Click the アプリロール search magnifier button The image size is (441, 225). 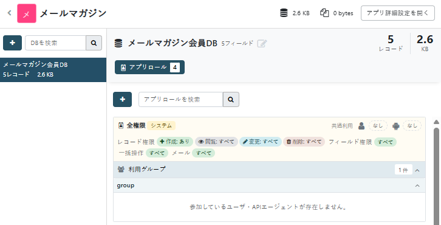[231, 99]
